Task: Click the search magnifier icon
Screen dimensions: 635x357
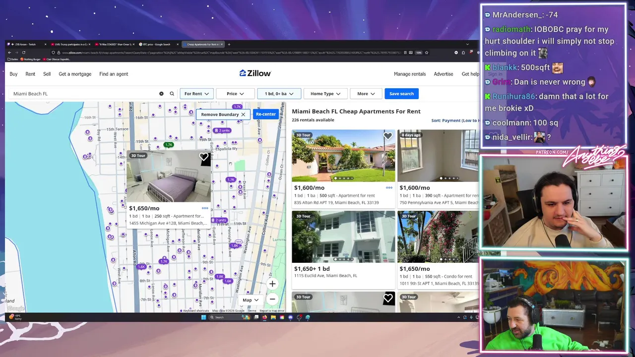Action: click(172, 94)
